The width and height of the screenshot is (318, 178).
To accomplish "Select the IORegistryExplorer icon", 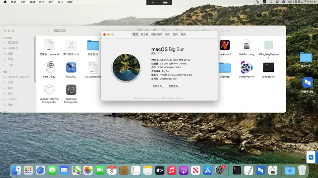I will tap(269, 45).
